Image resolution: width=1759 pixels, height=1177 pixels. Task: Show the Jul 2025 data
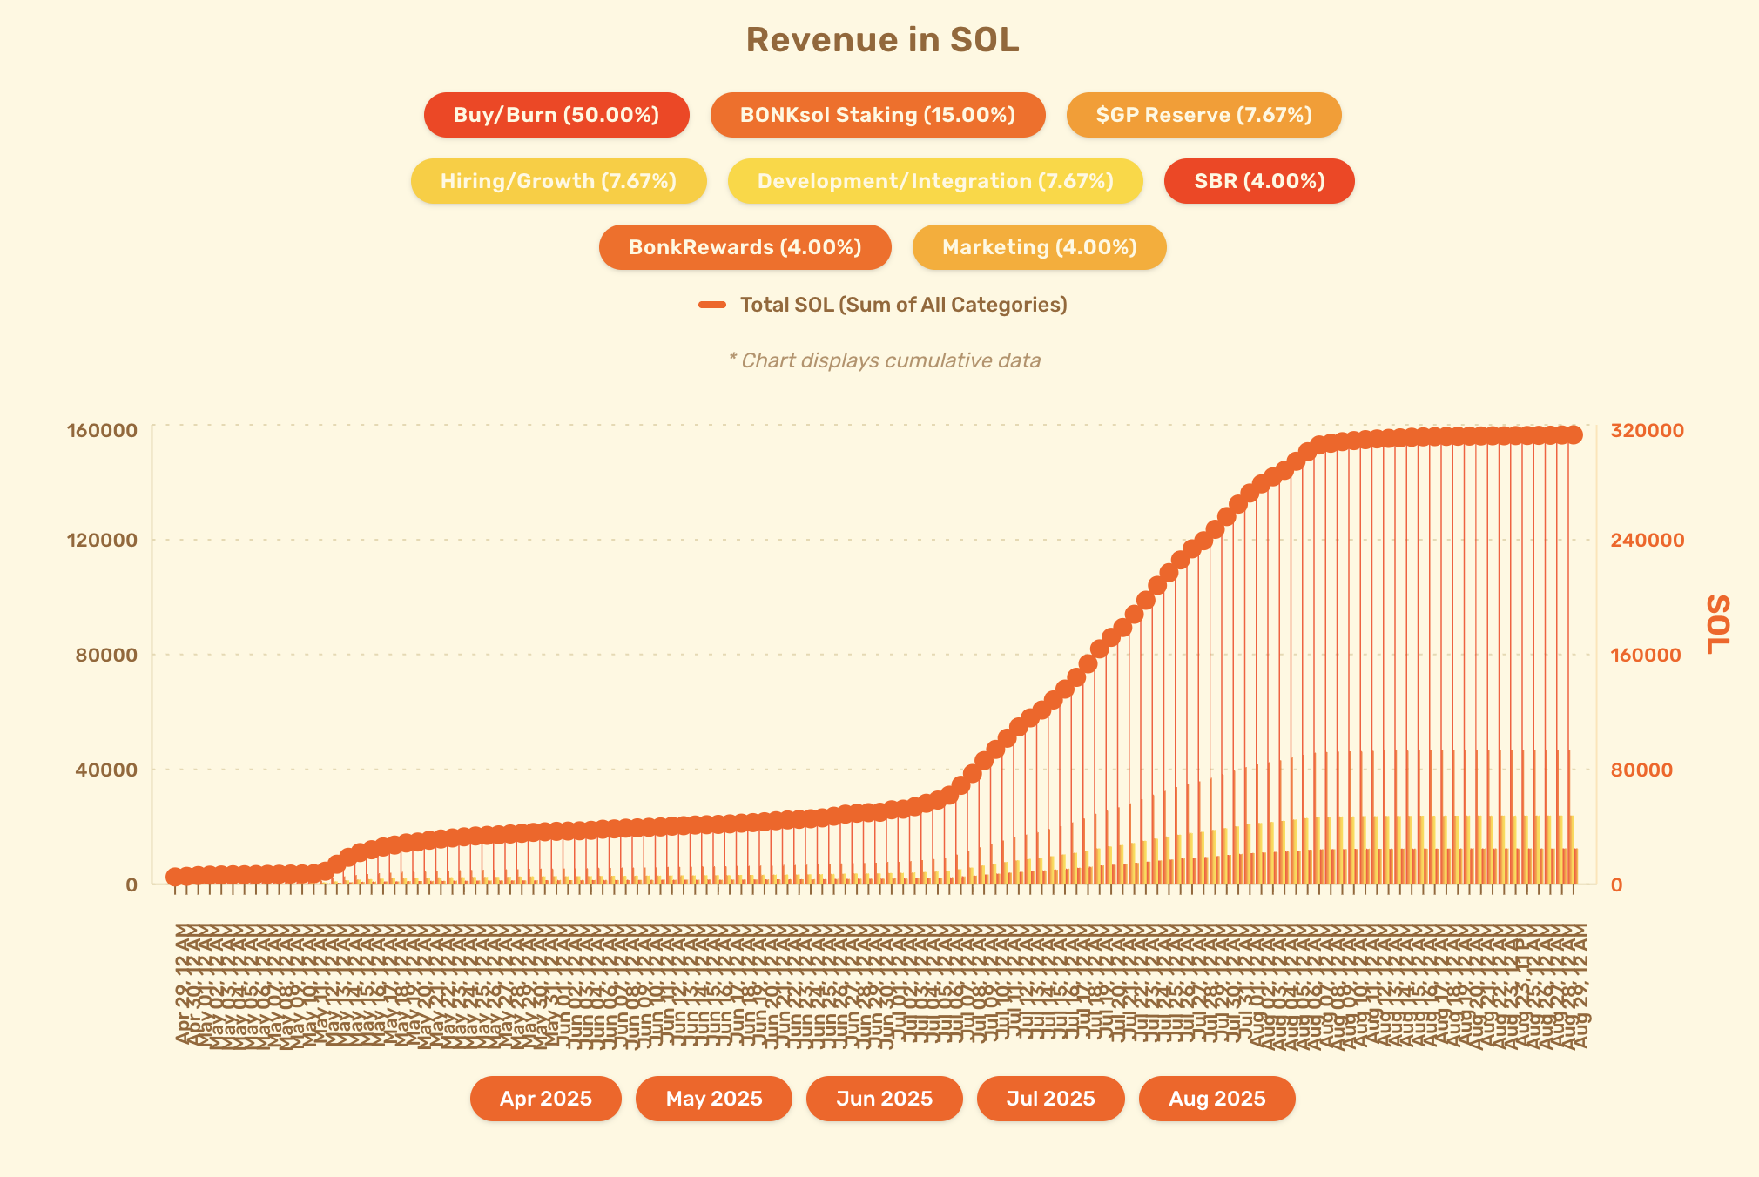pyautogui.click(x=1050, y=1099)
